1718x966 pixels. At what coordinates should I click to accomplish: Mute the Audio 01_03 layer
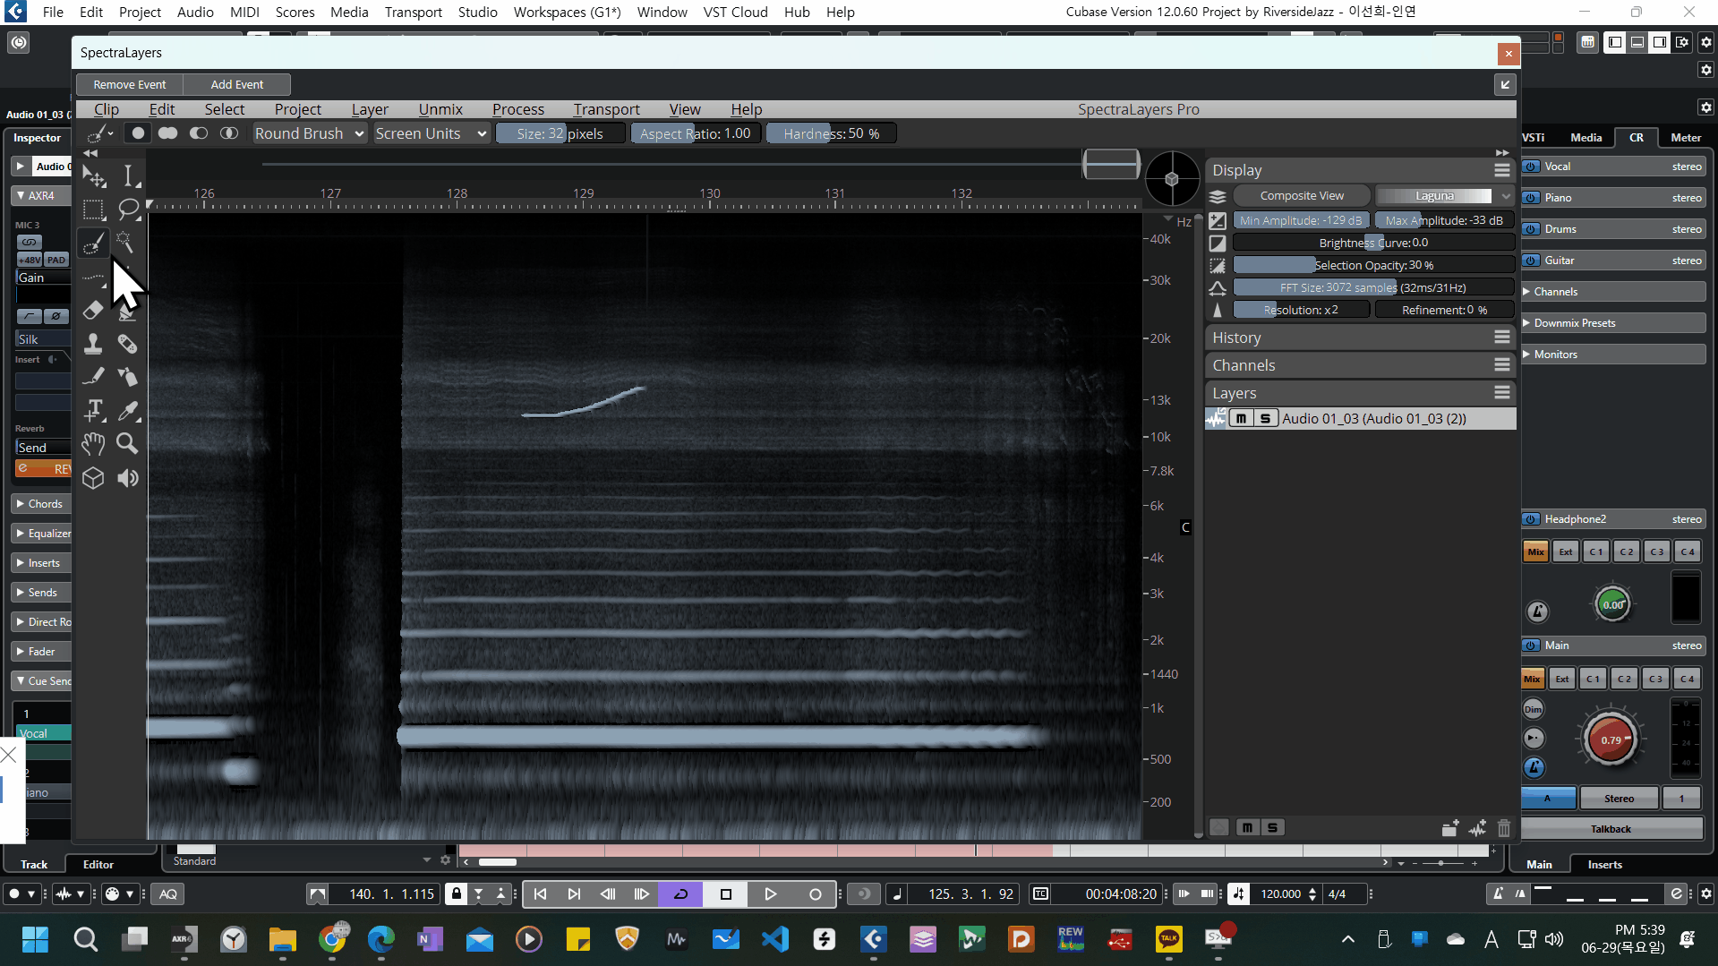[x=1241, y=418]
